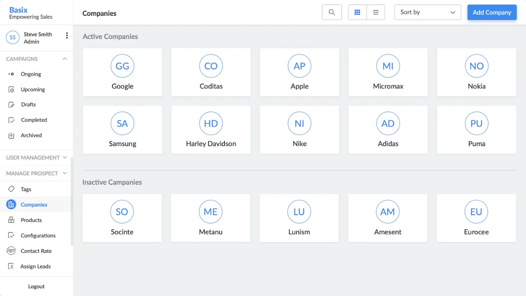The image size is (526, 296).
Task: Click the ME avatar for Metanu
Action: [211, 212]
